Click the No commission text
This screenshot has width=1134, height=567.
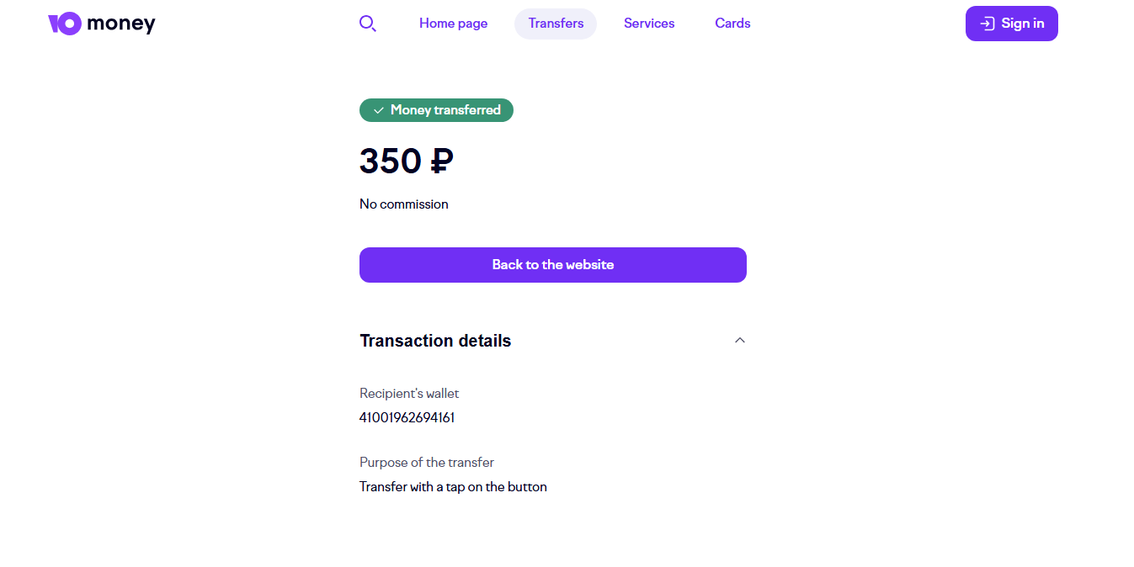coord(404,204)
